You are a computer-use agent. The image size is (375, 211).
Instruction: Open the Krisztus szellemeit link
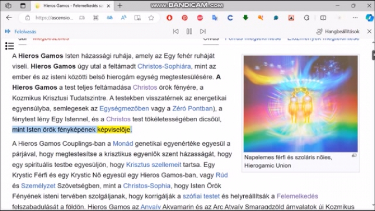point(154,165)
